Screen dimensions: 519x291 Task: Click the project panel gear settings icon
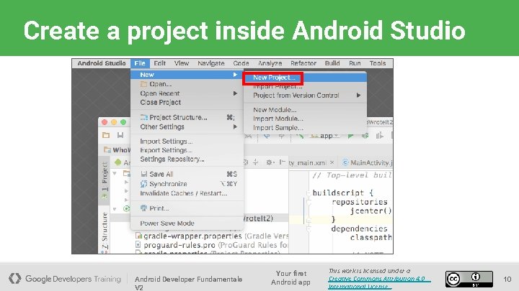pos(270,162)
